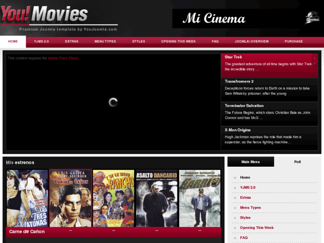324x243 pixels.
Task: Open Menu Types in sidebar menu
Action: pyautogui.click(x=250, y=207)
